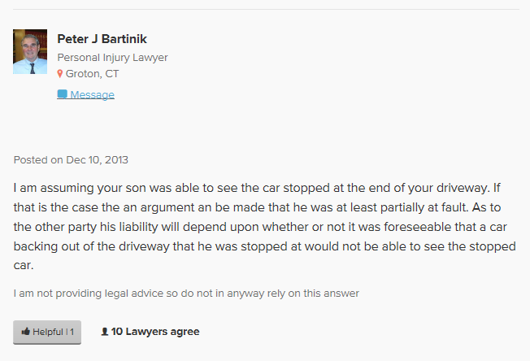Open Peter J Bartinik's profile photo
530x361 pixels.
click(30, 52)
